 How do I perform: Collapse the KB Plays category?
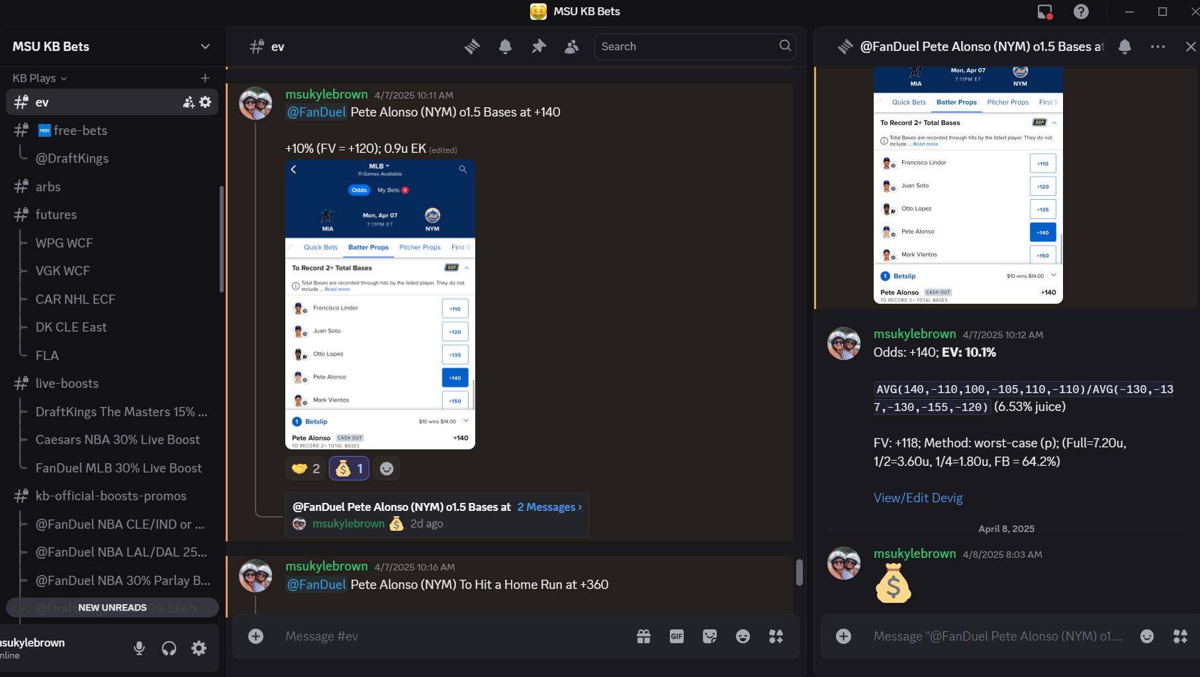tap(40, 78)
